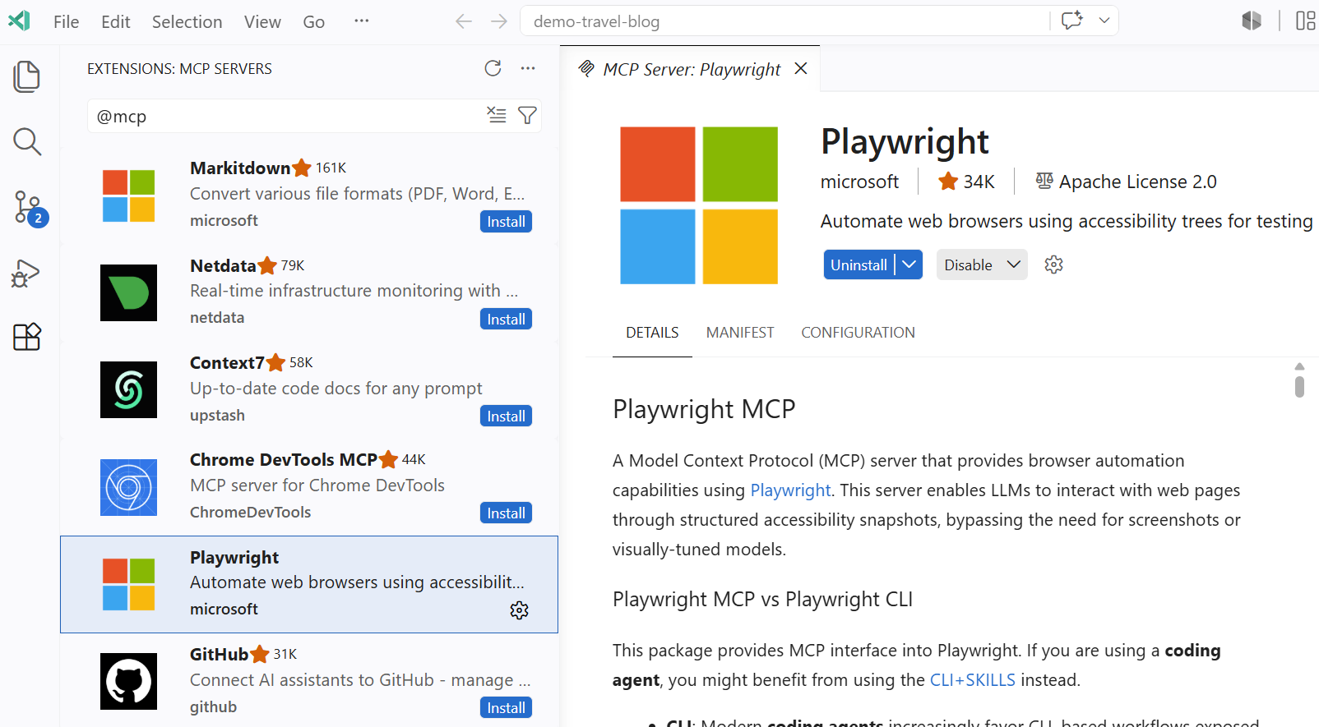Clear the extensions search results
1319x727 pixels.
497,115
